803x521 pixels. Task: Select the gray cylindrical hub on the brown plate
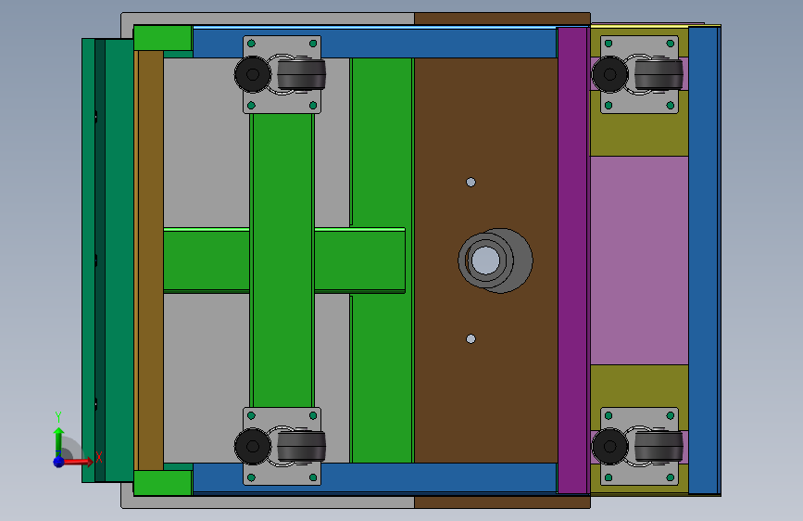pyautogui.click(x=496, y=260)
